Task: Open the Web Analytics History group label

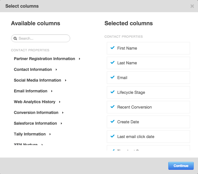Action: coord(35,102)
